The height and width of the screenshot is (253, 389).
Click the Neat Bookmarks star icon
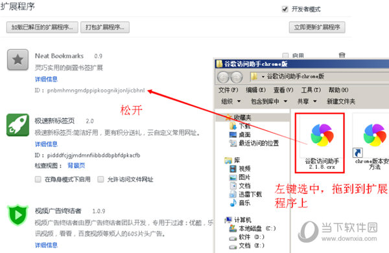point(18,60)
